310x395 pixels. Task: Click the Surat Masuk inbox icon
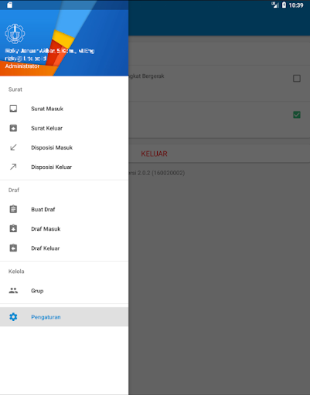(13, 109)
